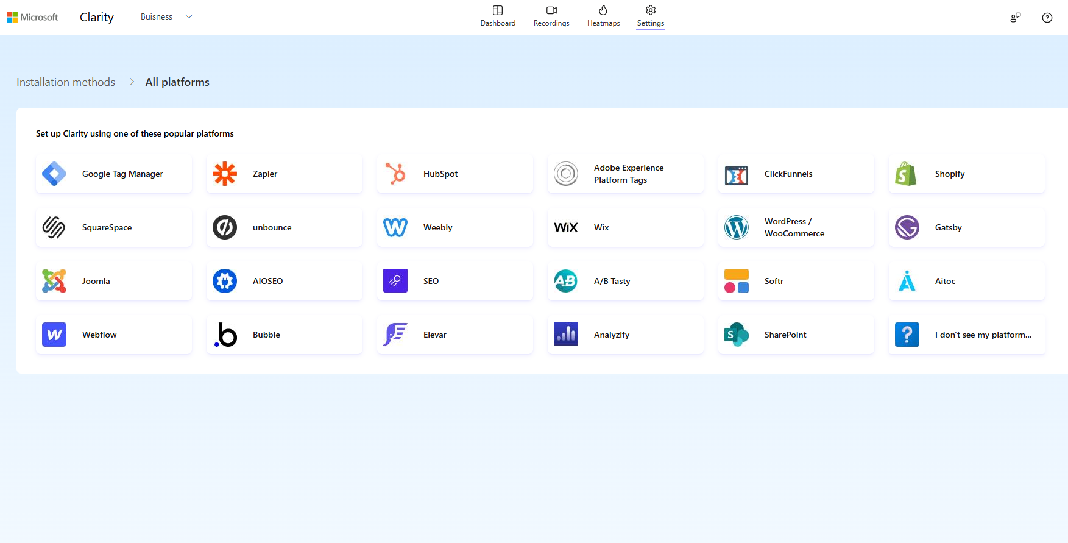Select the SquareSpace logo icon
The image size is (1068, 543).
point(54,227)
